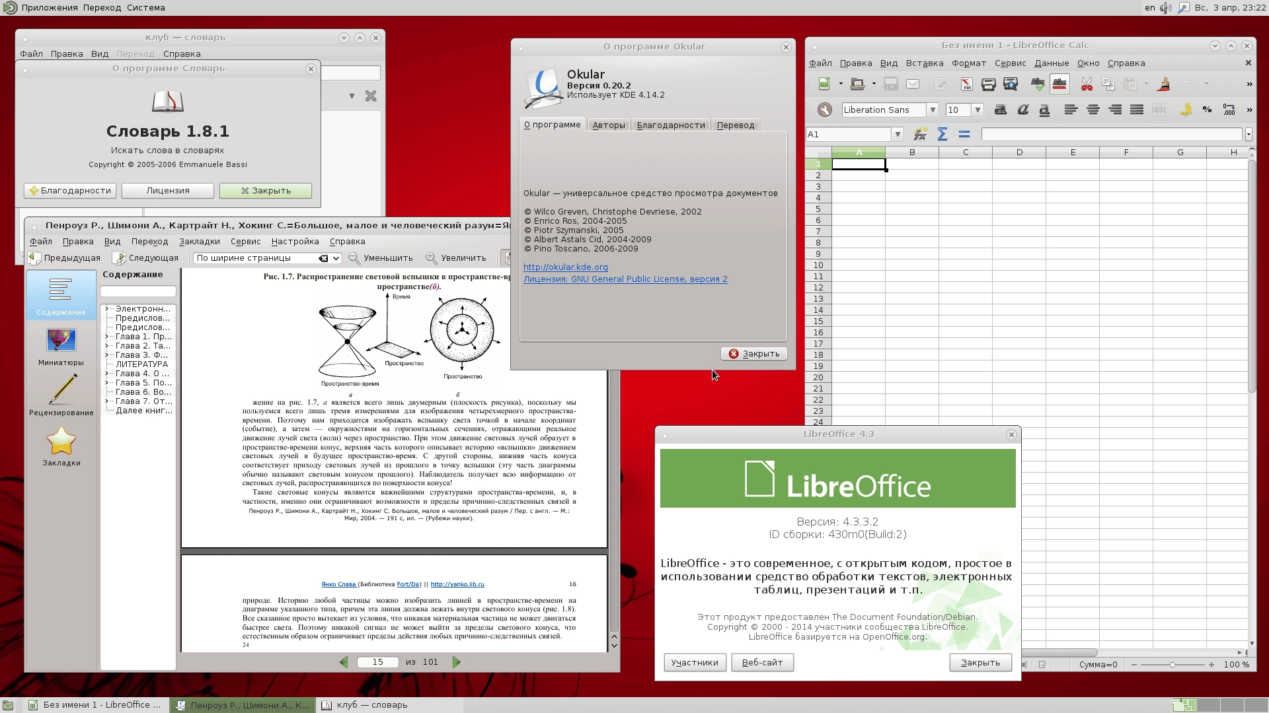Send document as e-mail envelope icon
Screen dimensions: 1269x713
pos(913,84)
